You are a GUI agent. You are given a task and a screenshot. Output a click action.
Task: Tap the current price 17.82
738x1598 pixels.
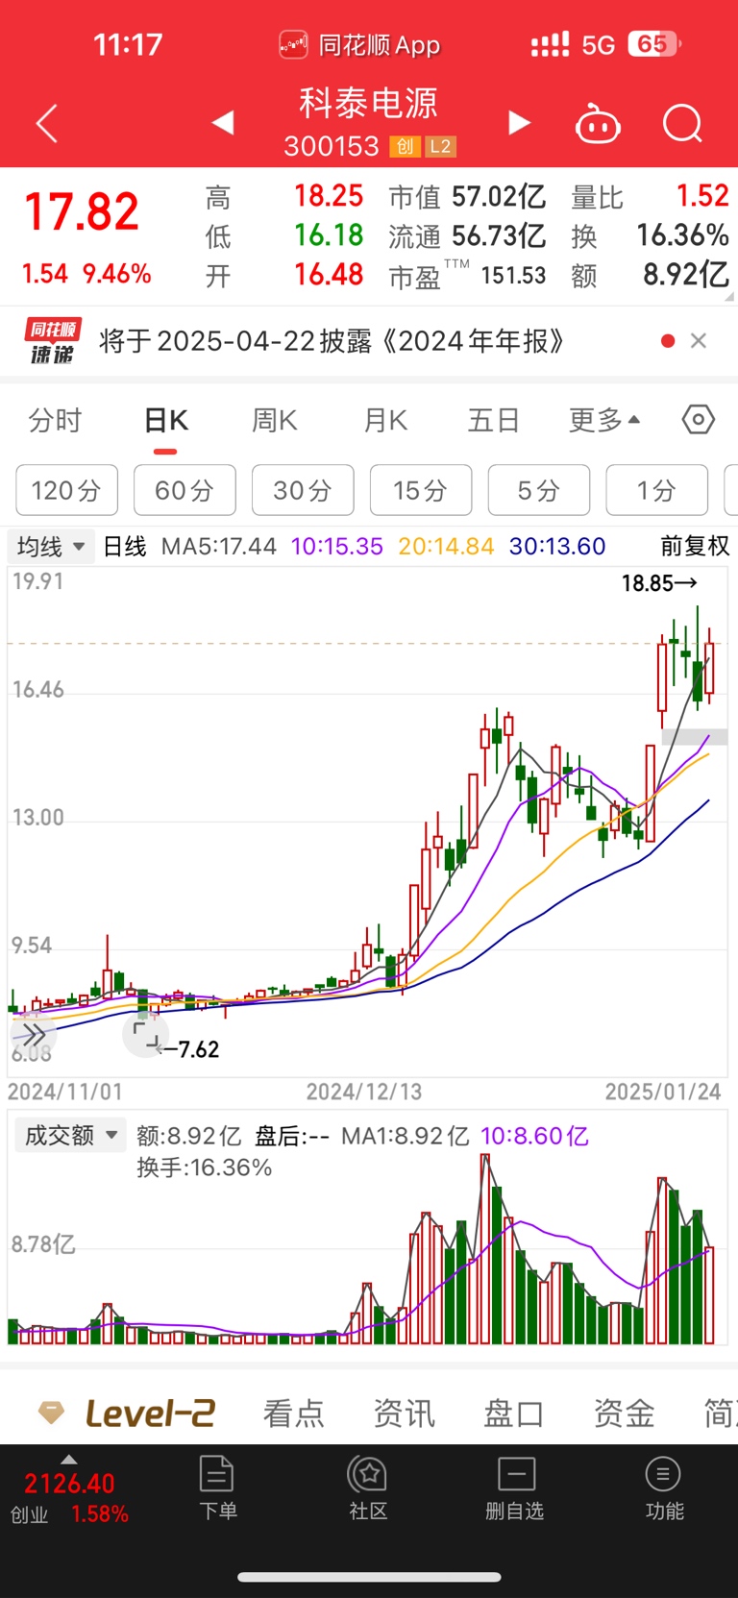click(82, 211)
